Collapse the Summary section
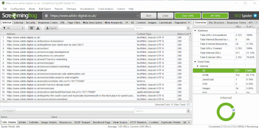Viewport: 259px width, 128px height. point(195,30)
